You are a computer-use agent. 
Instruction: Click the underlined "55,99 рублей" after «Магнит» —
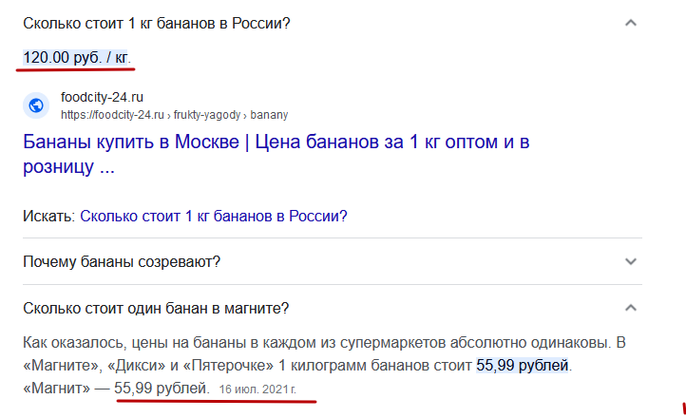tap(161, 388)
